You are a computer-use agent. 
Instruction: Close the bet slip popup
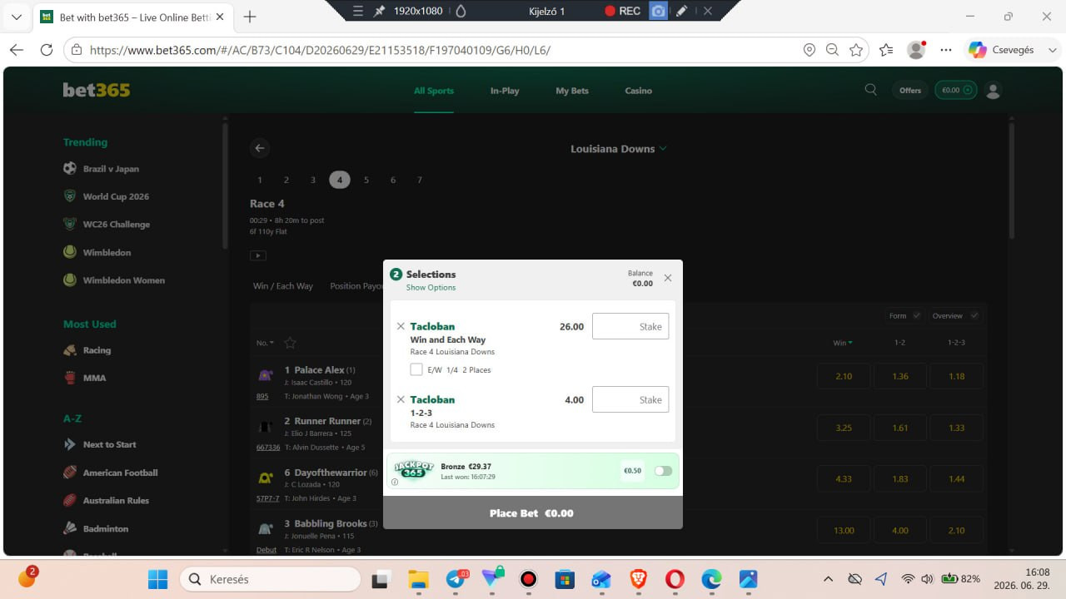click(x=668, y=278)
